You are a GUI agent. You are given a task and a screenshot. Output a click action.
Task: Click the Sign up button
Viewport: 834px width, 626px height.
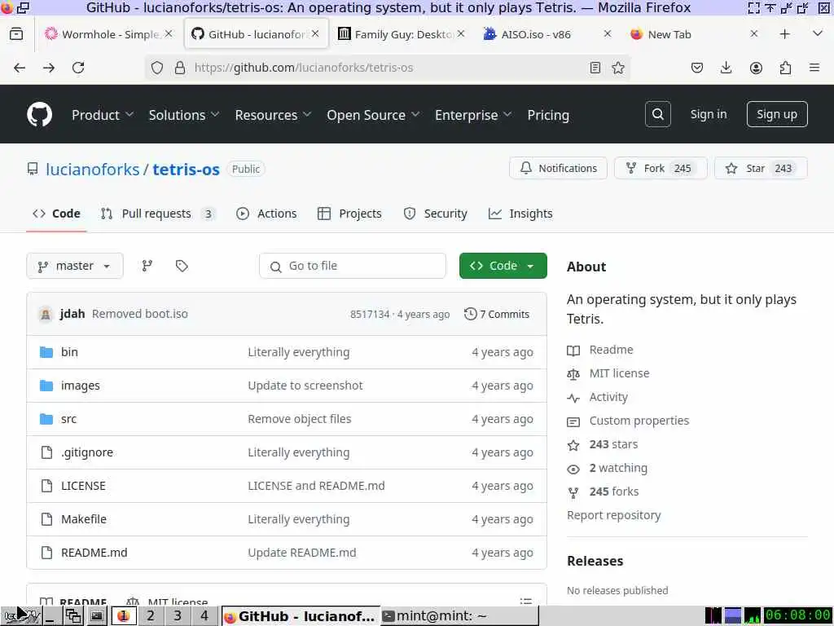776,114
